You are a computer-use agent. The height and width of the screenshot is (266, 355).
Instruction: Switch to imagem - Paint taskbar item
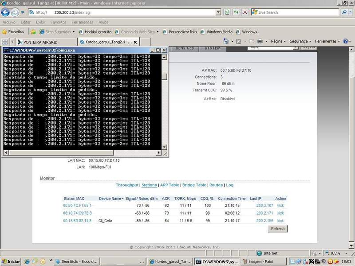click(x=263, y=262)
